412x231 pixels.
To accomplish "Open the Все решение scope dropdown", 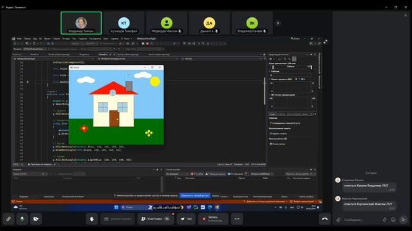I will (177, 174).
